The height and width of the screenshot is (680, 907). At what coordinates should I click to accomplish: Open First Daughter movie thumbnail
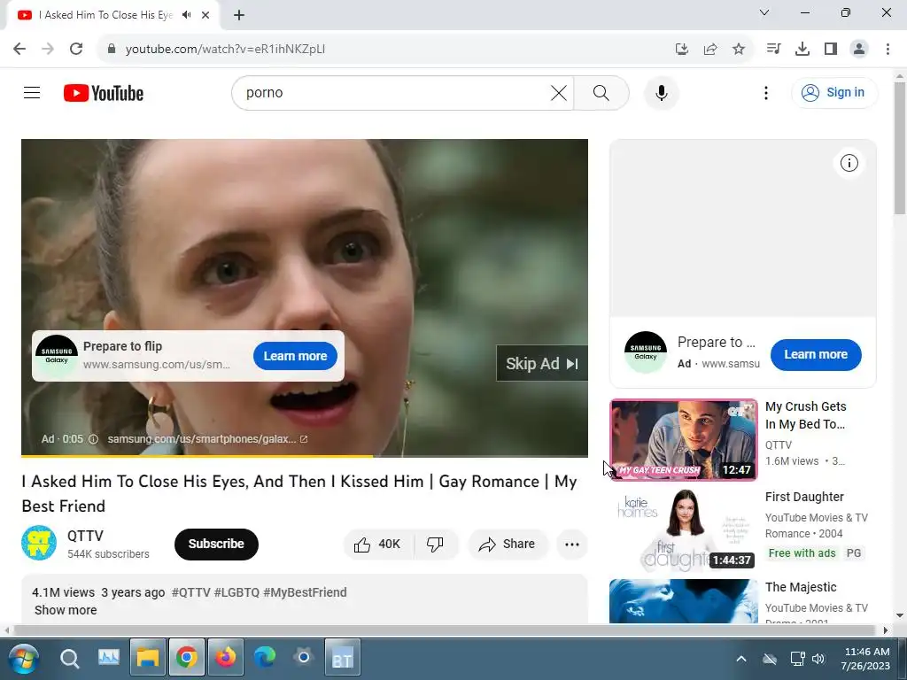pyautogui.click(x=683, y=529)
